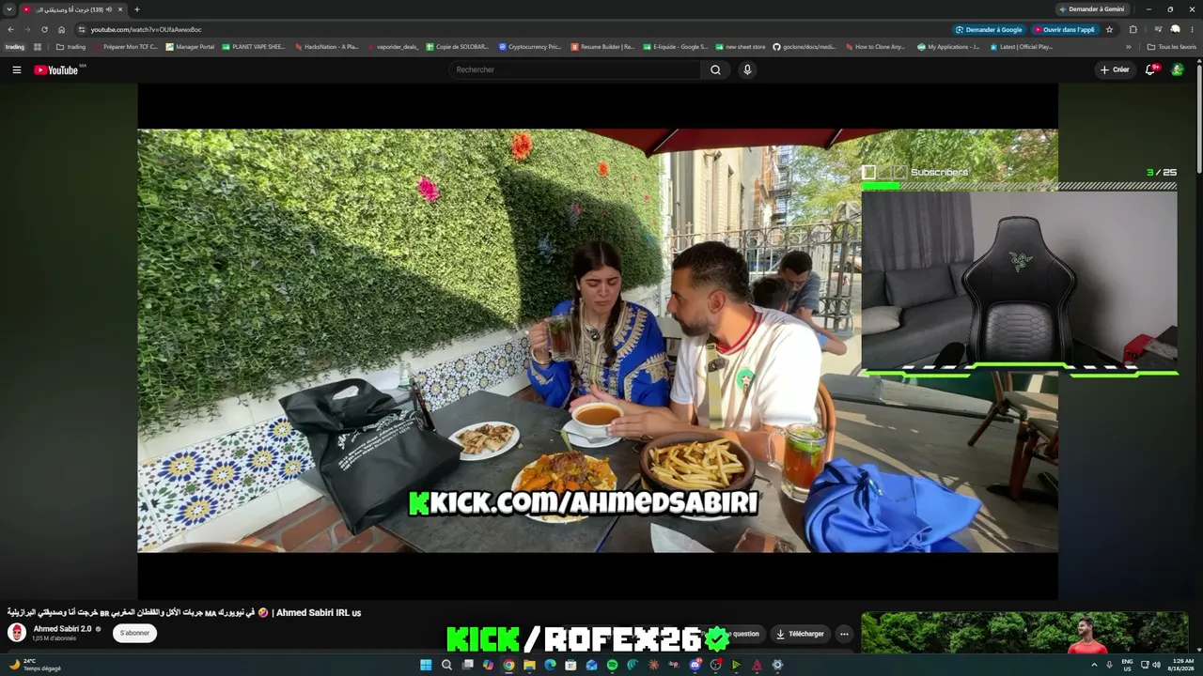Open the Tous les favoris folder
1203x676 pixels.
1172,46
